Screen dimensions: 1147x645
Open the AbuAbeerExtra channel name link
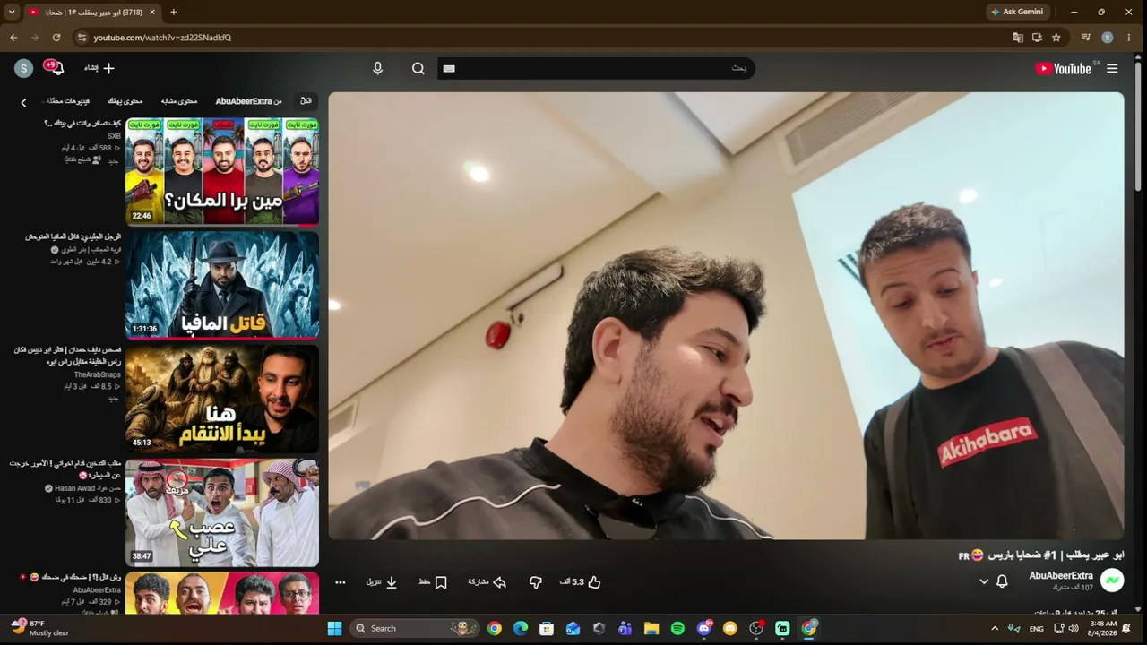coord(1061,576)
